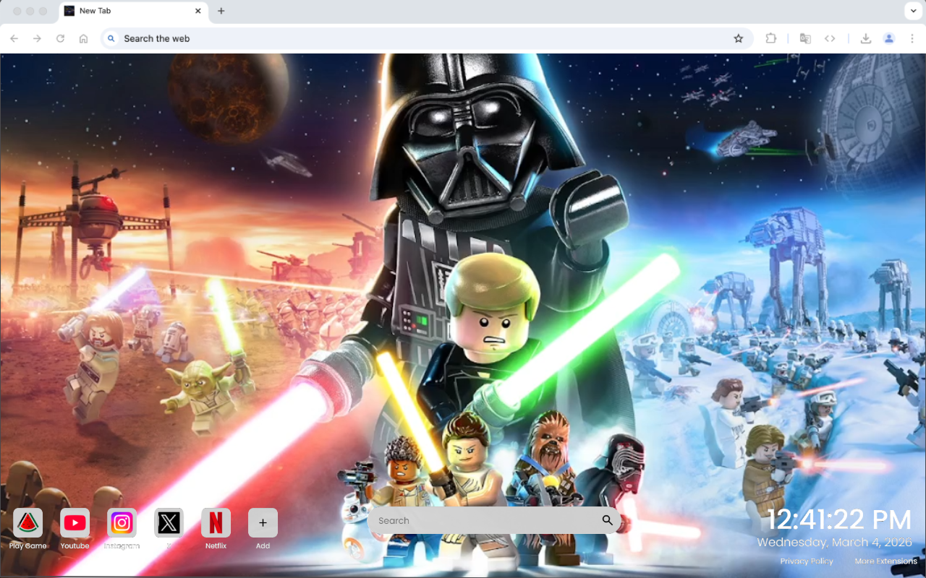Reload the current page
926x578 pixels.
[x=61, y=38]
